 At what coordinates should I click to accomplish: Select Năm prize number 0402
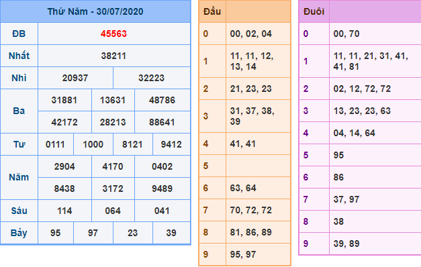162,166
